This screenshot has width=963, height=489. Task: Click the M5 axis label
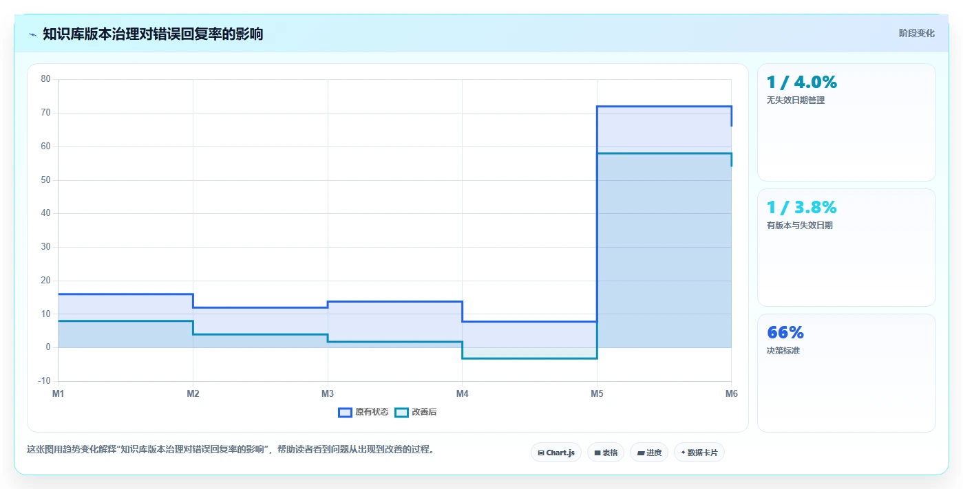point(597,394)
